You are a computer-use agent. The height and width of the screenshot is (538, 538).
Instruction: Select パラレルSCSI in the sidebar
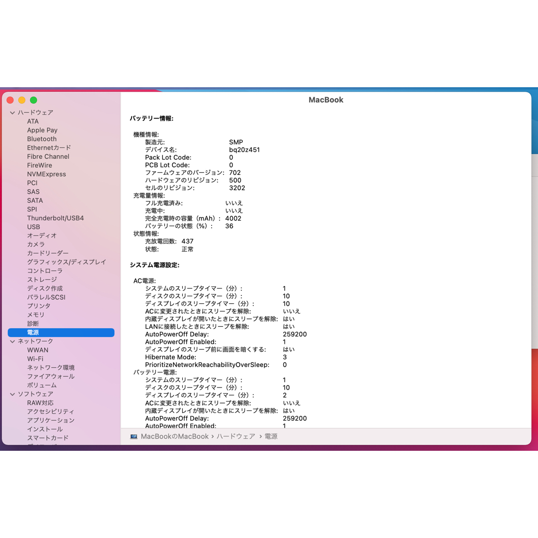point(46,297)
